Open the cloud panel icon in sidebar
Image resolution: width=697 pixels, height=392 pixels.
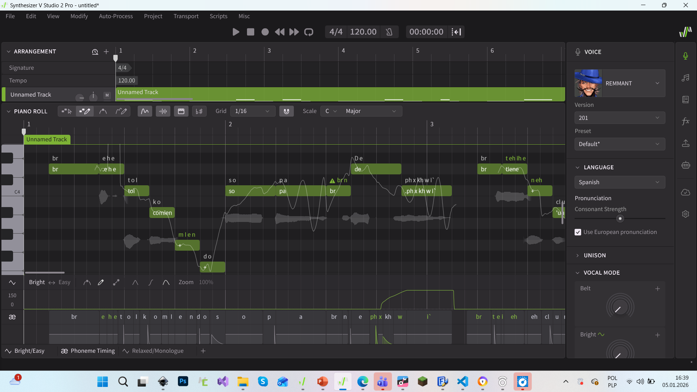click(685, 192)
